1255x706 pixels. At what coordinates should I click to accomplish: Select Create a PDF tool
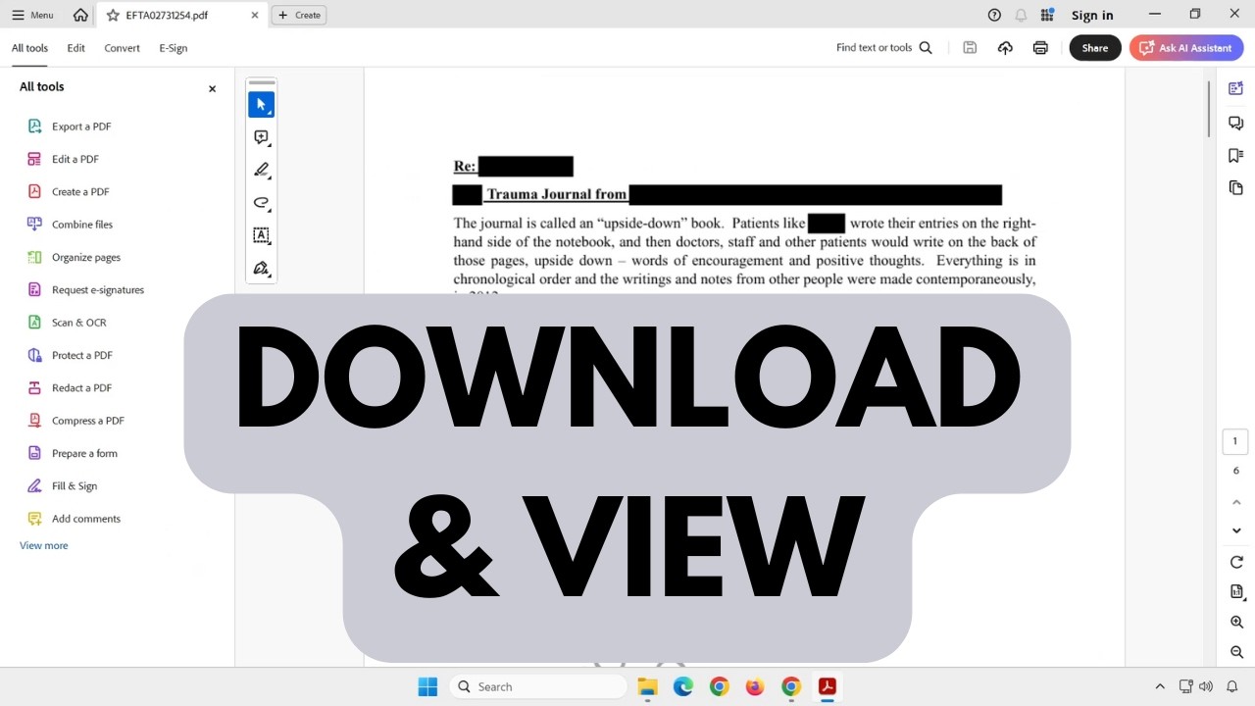(x=68, y=191)
